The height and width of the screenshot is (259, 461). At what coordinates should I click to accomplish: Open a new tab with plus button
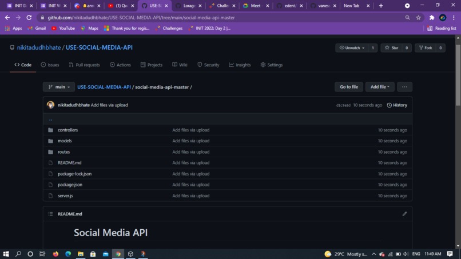pyautogui.click(x=381, y=6)
